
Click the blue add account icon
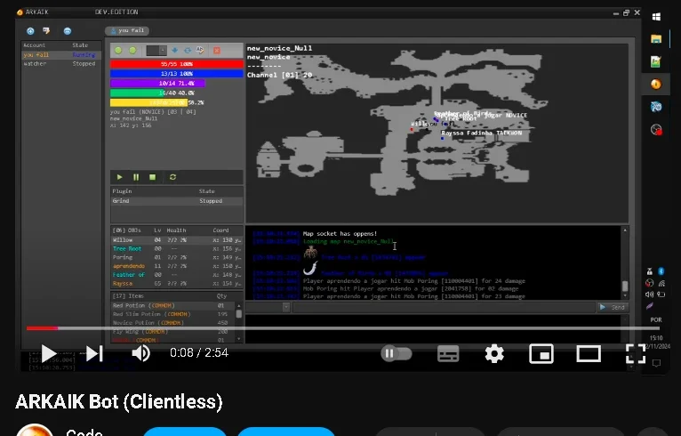[x=30, y=31]
